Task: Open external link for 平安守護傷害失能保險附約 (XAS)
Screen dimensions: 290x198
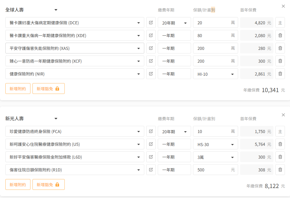Action: tap(151, 48)
